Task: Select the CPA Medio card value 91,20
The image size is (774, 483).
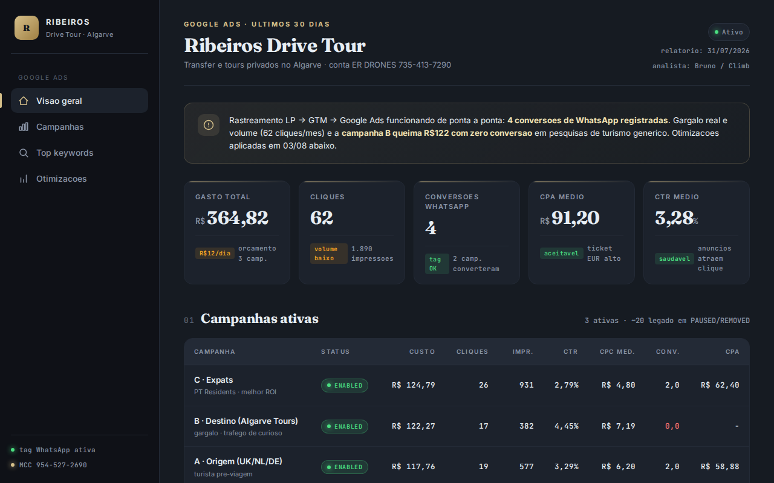Action: (575, 218)
